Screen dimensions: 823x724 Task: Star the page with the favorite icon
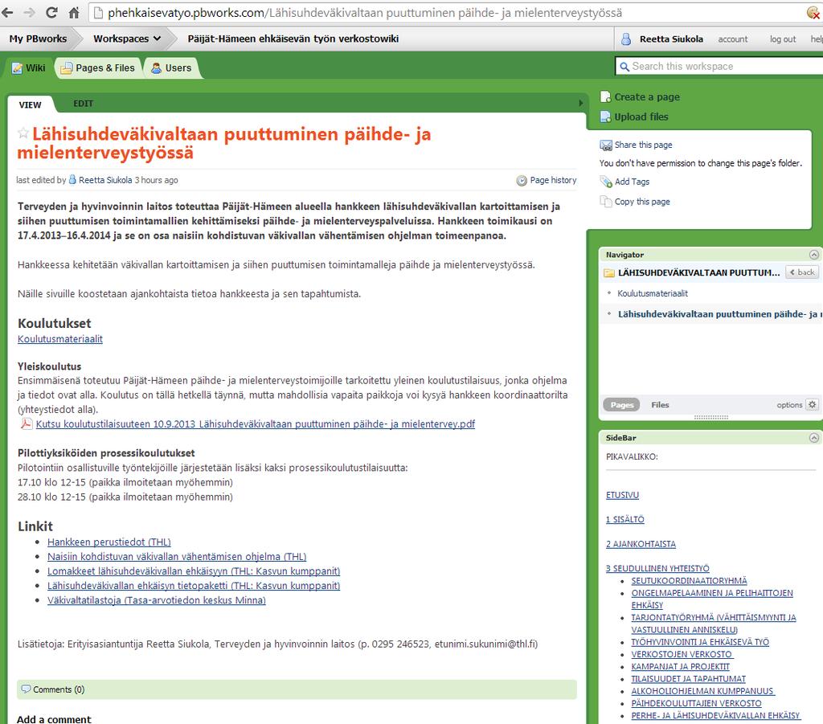click(x=23, y=133)
